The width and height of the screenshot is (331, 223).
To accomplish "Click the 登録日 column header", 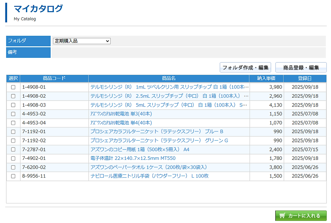I will [x=305, y=78].
